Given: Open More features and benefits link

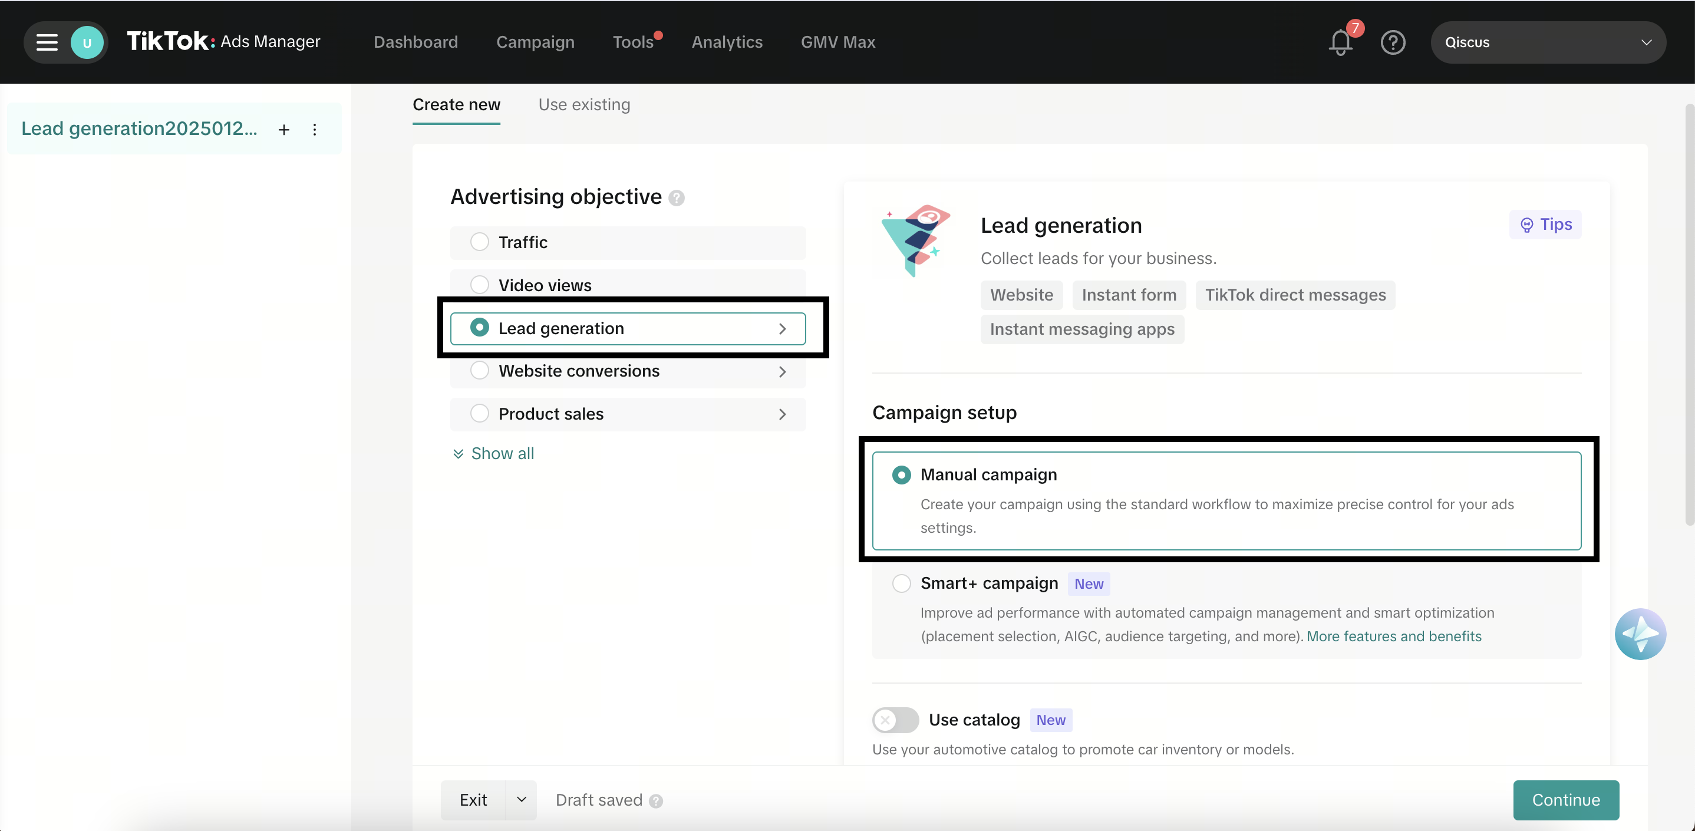Looking at the screenshot, I should [1394, 637].
